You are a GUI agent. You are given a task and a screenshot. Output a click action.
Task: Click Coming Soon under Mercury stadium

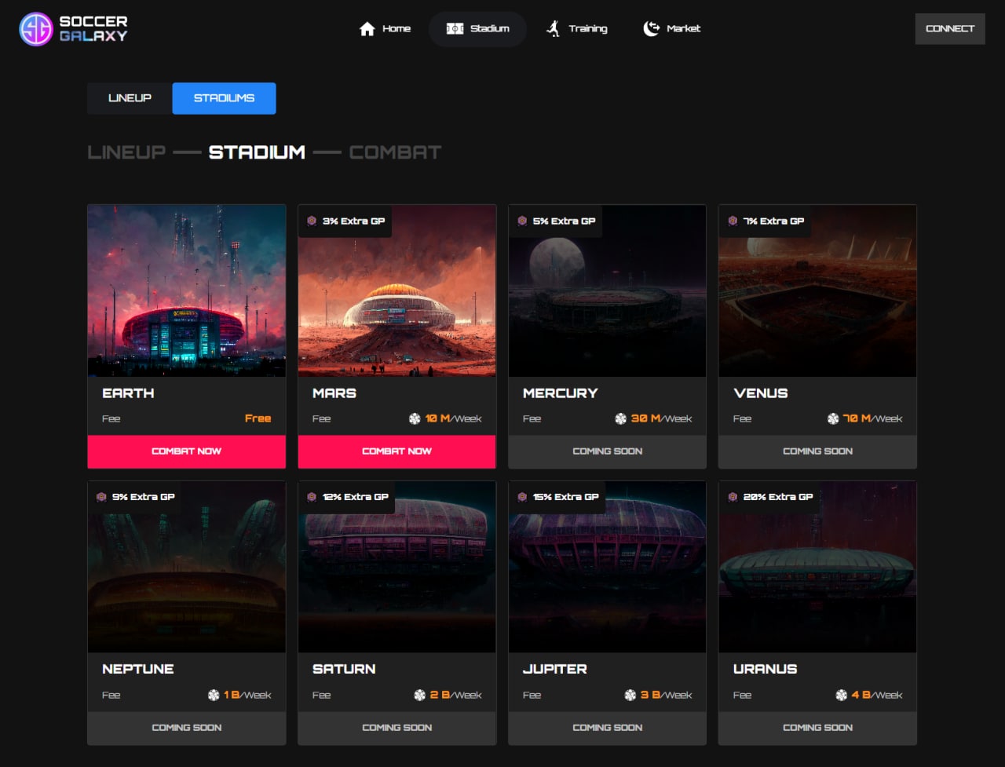[x=607, y=451]
